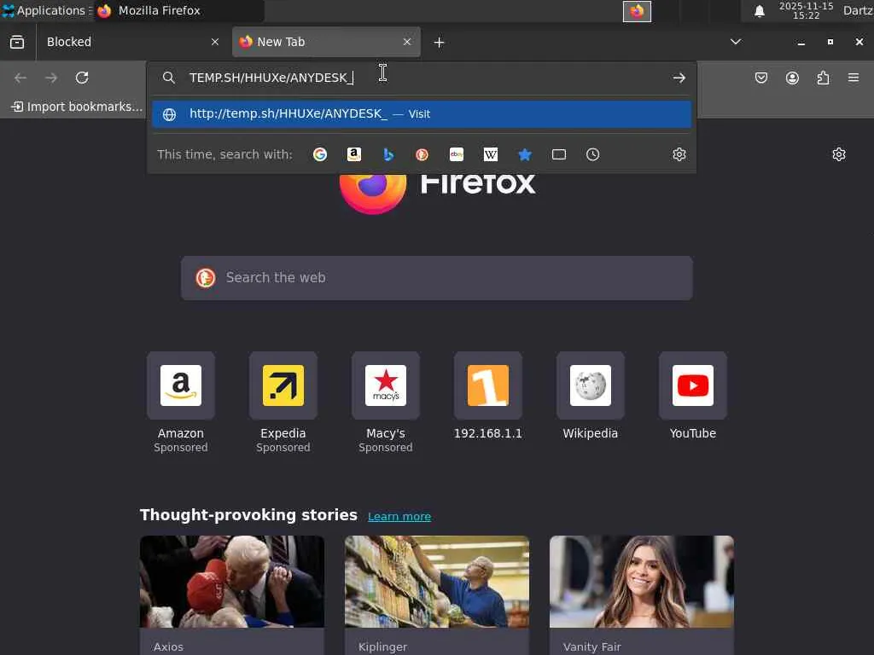Open the Extensions puzzle icon
Image resolution: width=874 pixels, height=655 pixels.
click(x=824, y=78)
